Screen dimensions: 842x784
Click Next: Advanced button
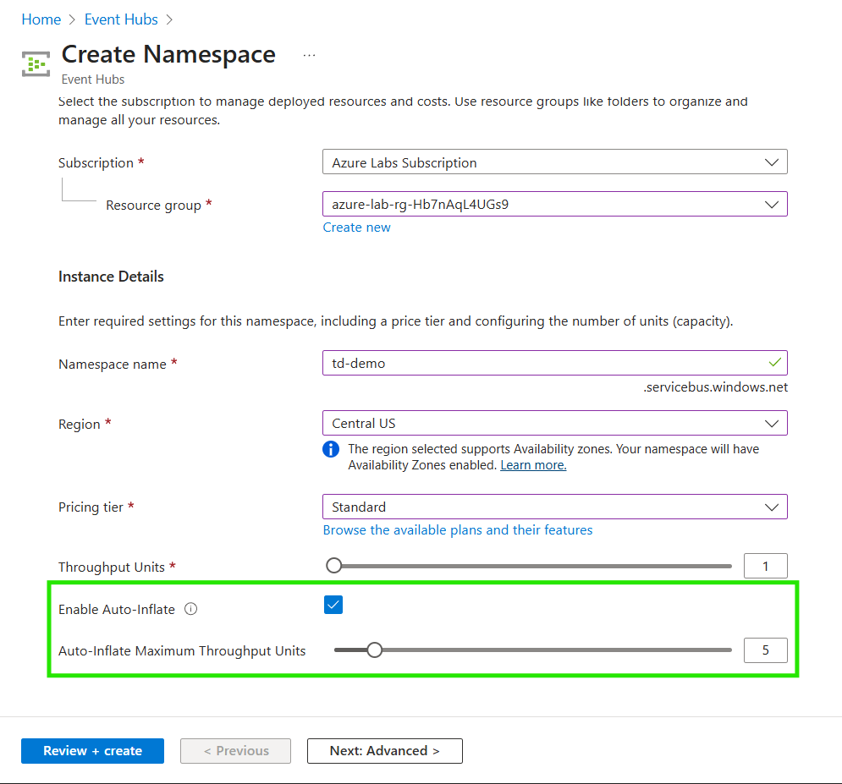[x=384, y=751]
